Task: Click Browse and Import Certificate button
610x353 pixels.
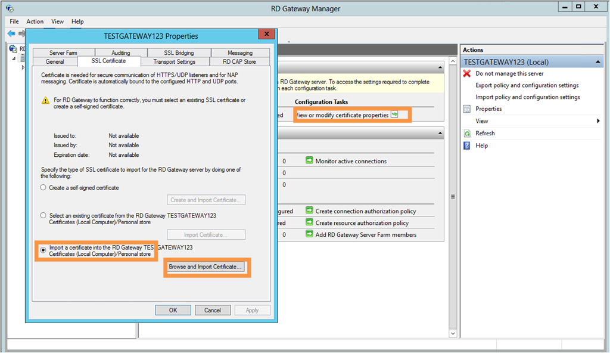Action: (206, 267)
